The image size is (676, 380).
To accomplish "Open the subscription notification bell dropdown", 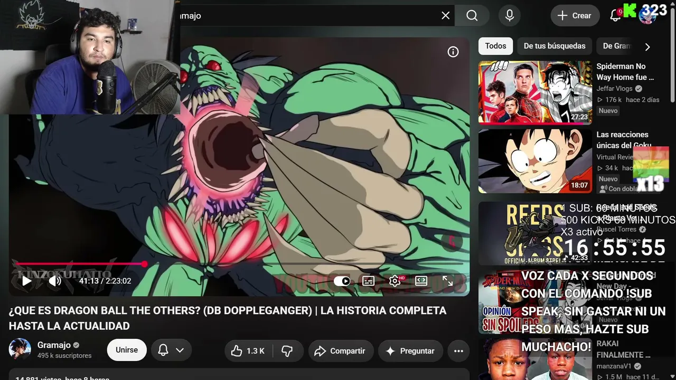I will coord(171,350).
